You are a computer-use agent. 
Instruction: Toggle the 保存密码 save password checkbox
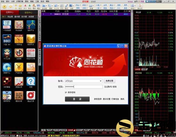(x=66, y=92)
